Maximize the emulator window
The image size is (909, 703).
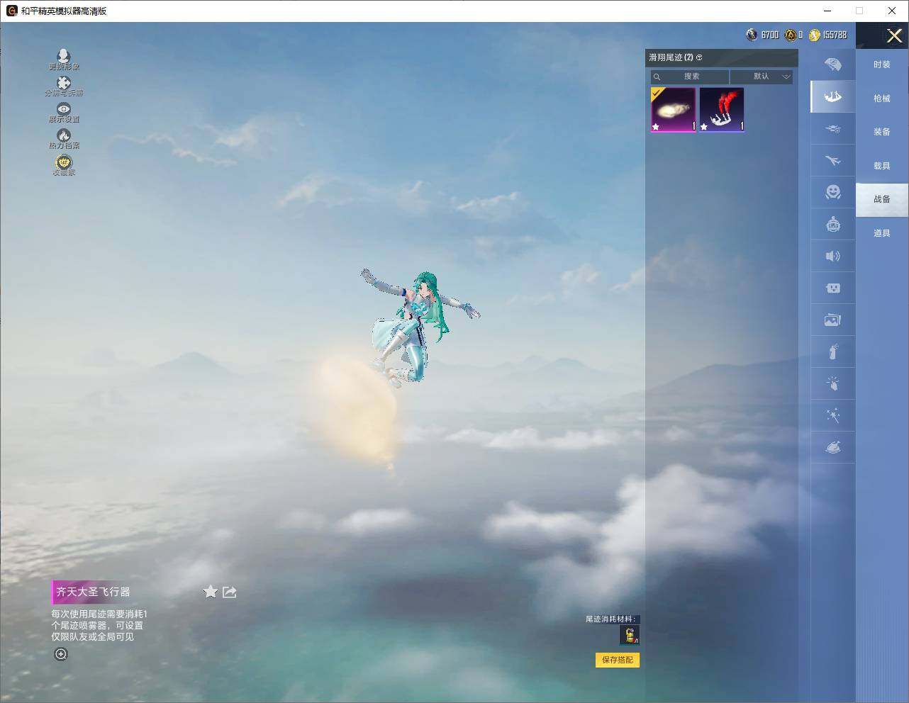coord(859,11)
